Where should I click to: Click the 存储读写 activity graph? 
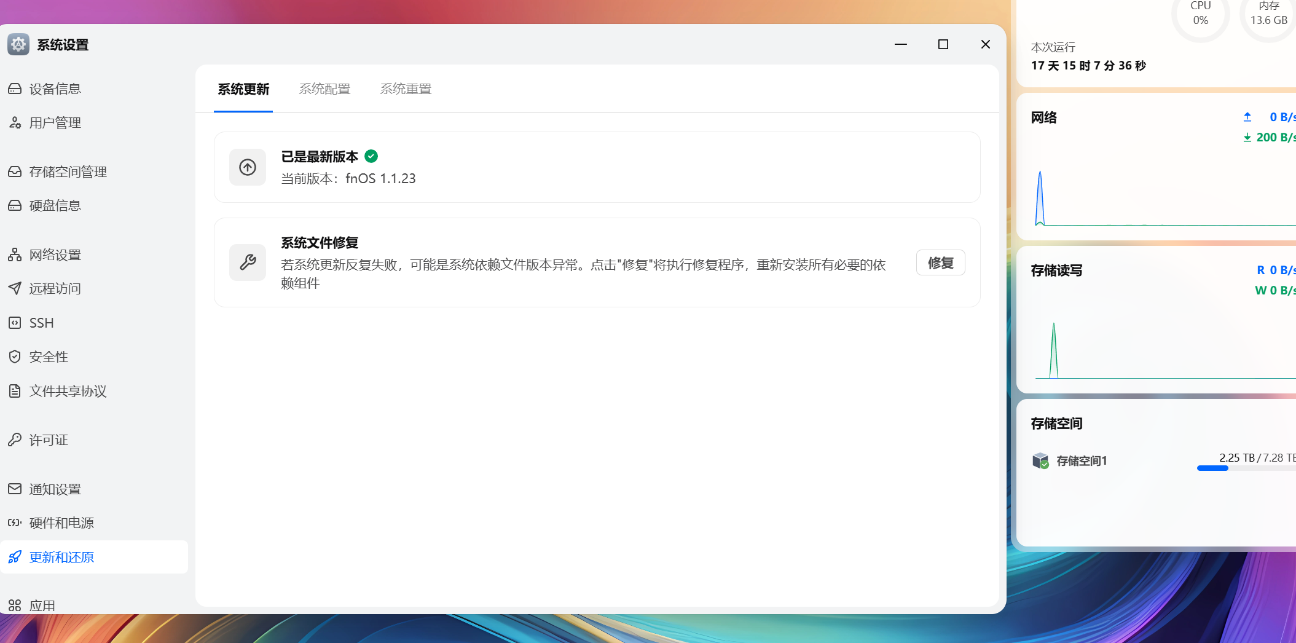(x=1165, y=349)
